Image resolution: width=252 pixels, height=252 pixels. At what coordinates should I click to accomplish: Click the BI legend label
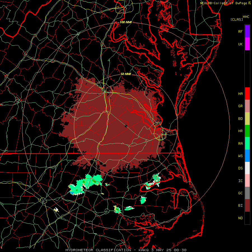[x=240, y=206]
